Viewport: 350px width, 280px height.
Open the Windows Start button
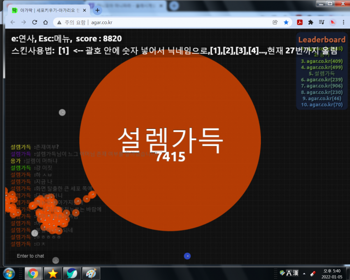(9, 273)
